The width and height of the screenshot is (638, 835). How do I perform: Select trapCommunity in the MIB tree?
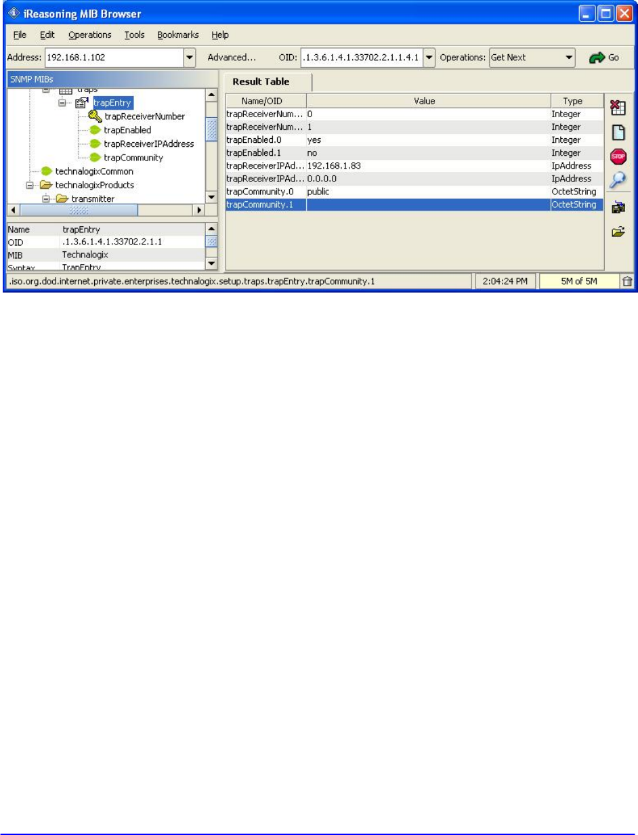(133, 157)
